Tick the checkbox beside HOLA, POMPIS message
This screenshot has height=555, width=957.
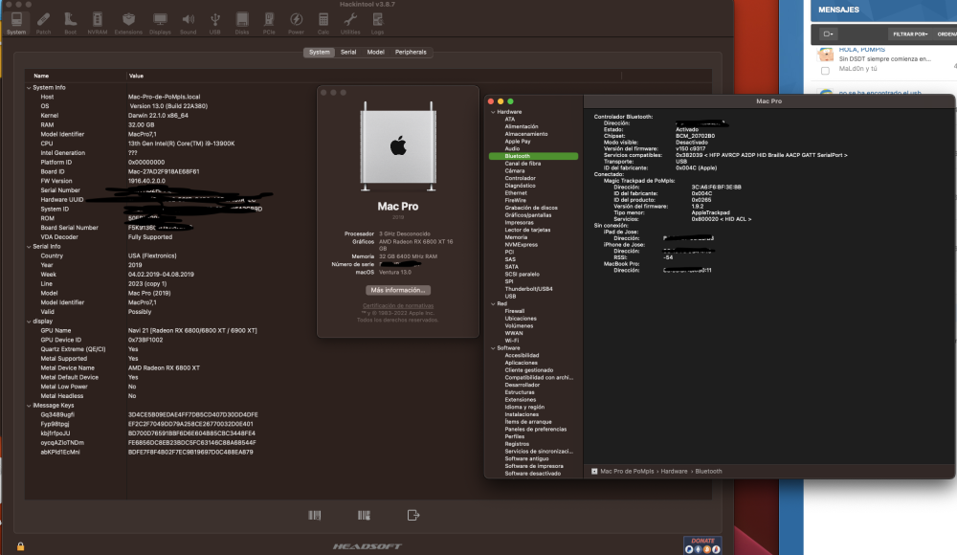tap(825, 71)
